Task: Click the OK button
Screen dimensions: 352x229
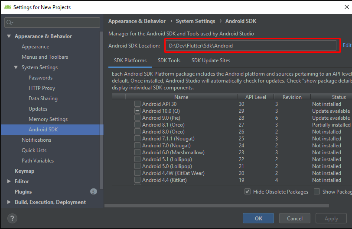Action: point(258,218)
